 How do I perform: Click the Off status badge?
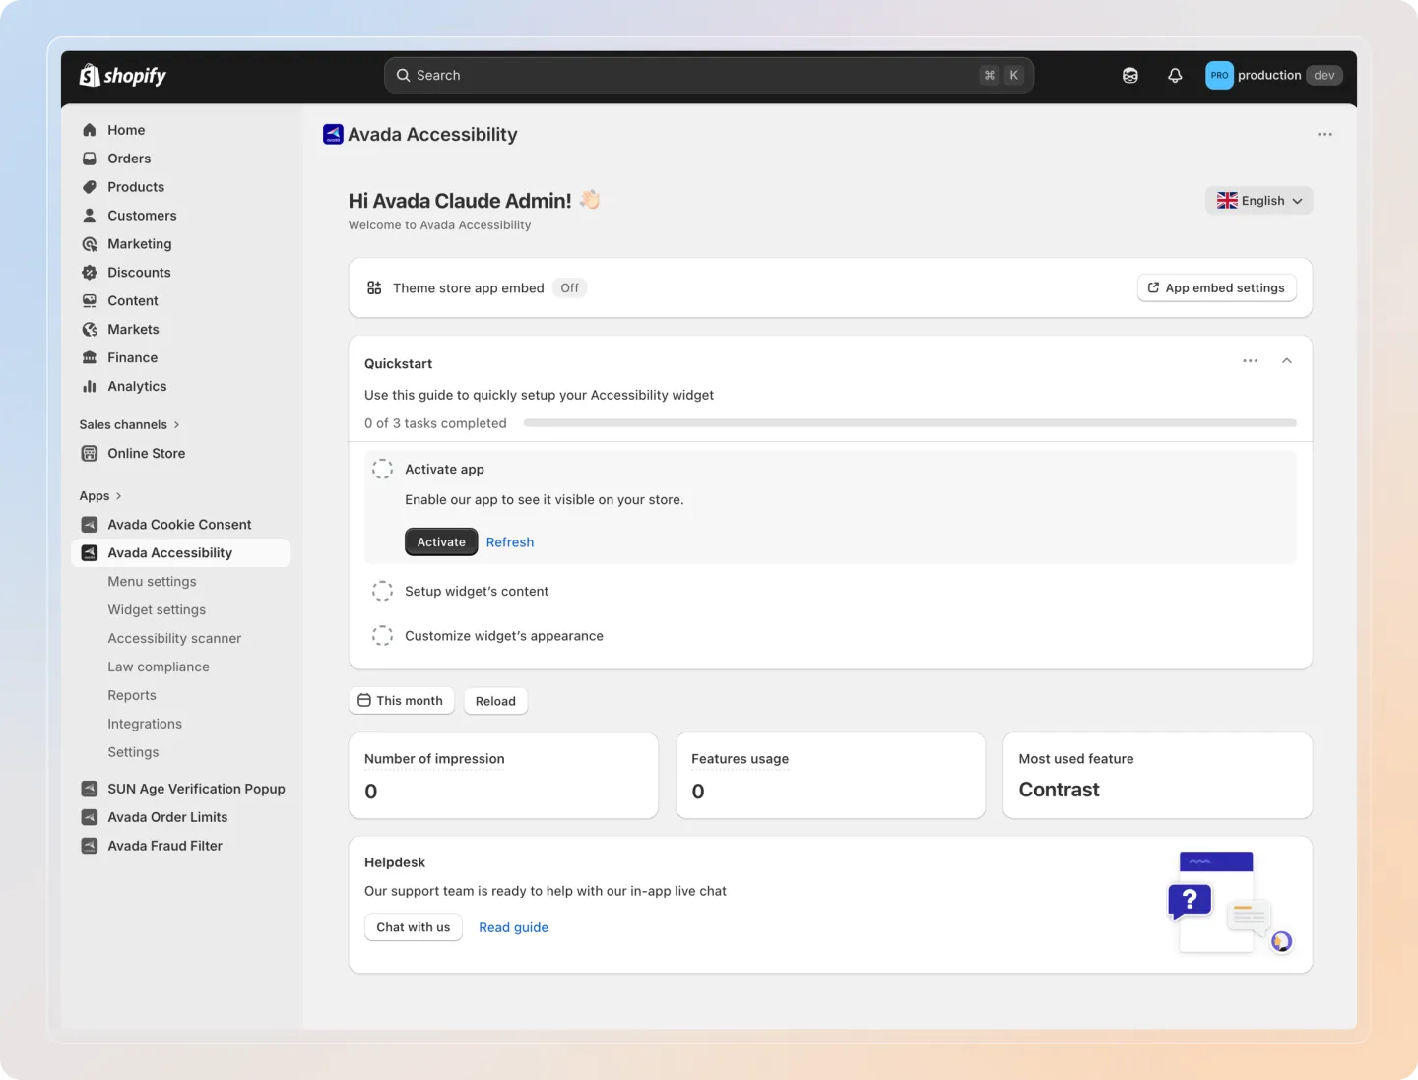coord(570,288)
